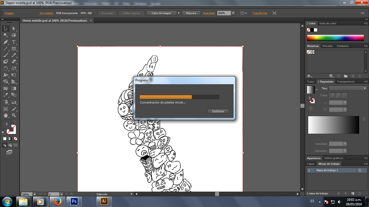
Task: Pick the Perspective Grid tool
Action: click(x=14, y=82)
